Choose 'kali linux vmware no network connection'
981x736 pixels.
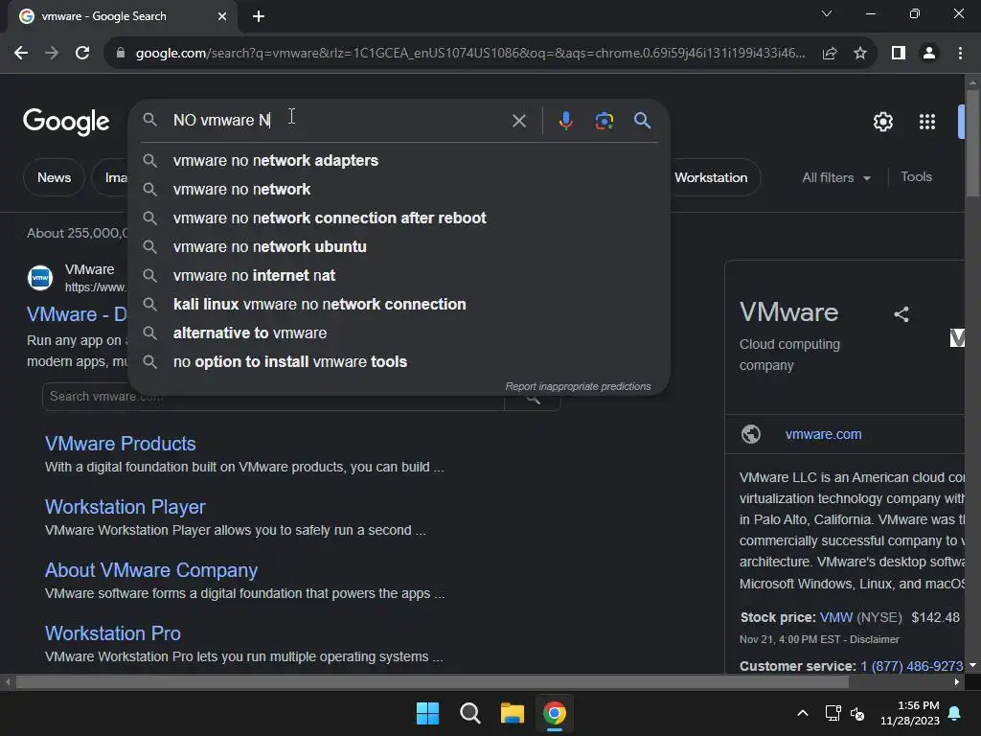399,305
